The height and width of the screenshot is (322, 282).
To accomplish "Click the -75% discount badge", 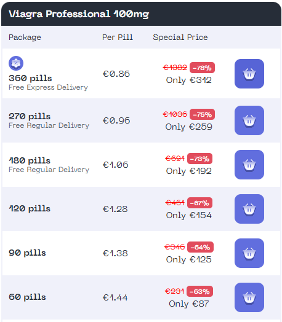I will click(202, 114).
